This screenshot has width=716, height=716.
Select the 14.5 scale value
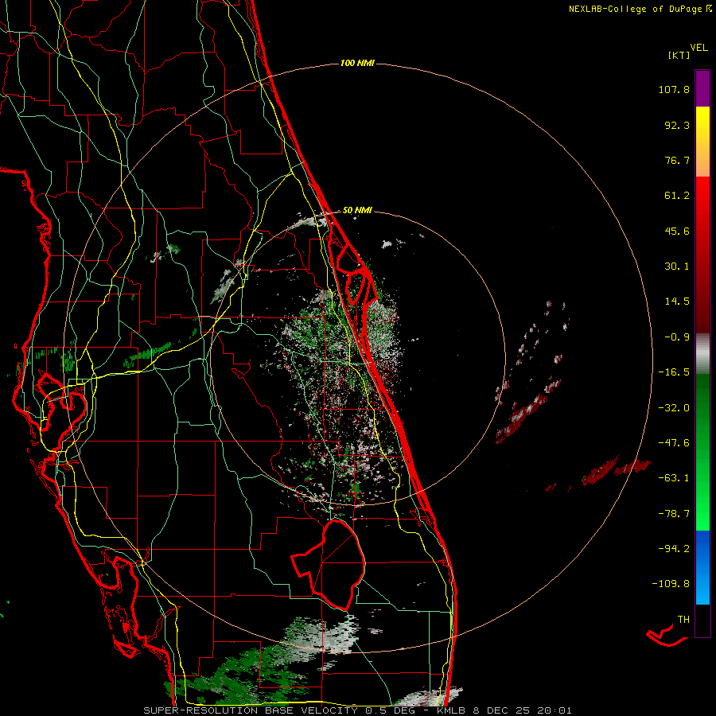coord(677,302)
